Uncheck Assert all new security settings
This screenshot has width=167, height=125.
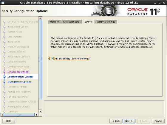click(52, 59)
